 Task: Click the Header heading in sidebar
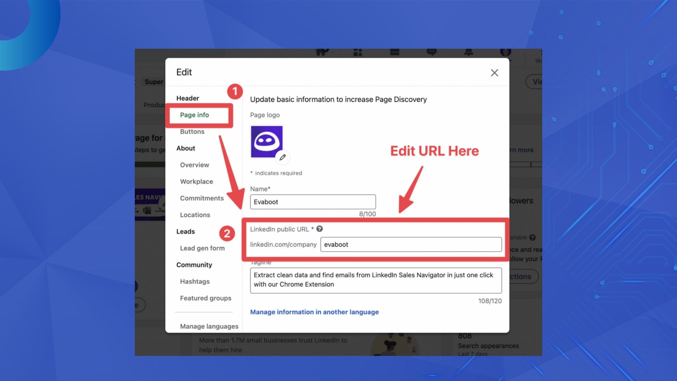coord(188,98)
